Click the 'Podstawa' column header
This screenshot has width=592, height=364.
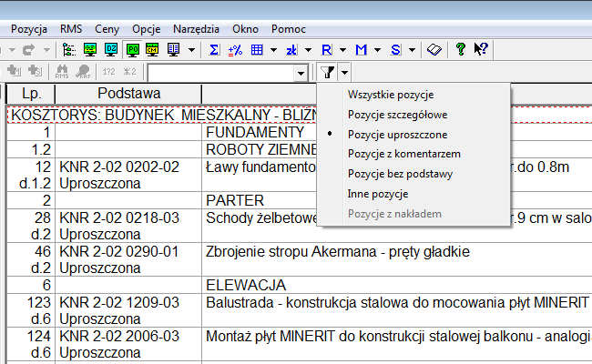tap(128, 94)
